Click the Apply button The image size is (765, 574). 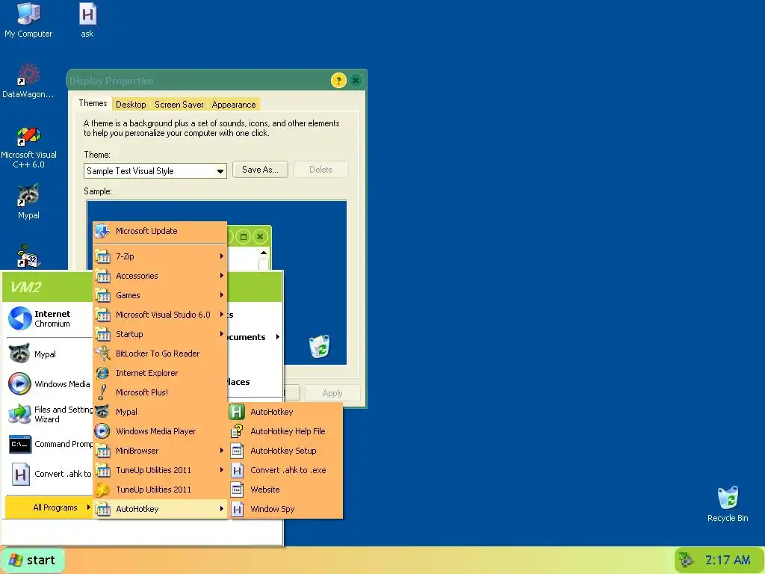click(x=332, y=393)
